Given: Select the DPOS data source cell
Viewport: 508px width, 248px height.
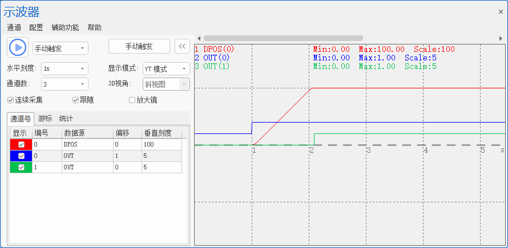Looking at the screenshot, I should (87, 144).
